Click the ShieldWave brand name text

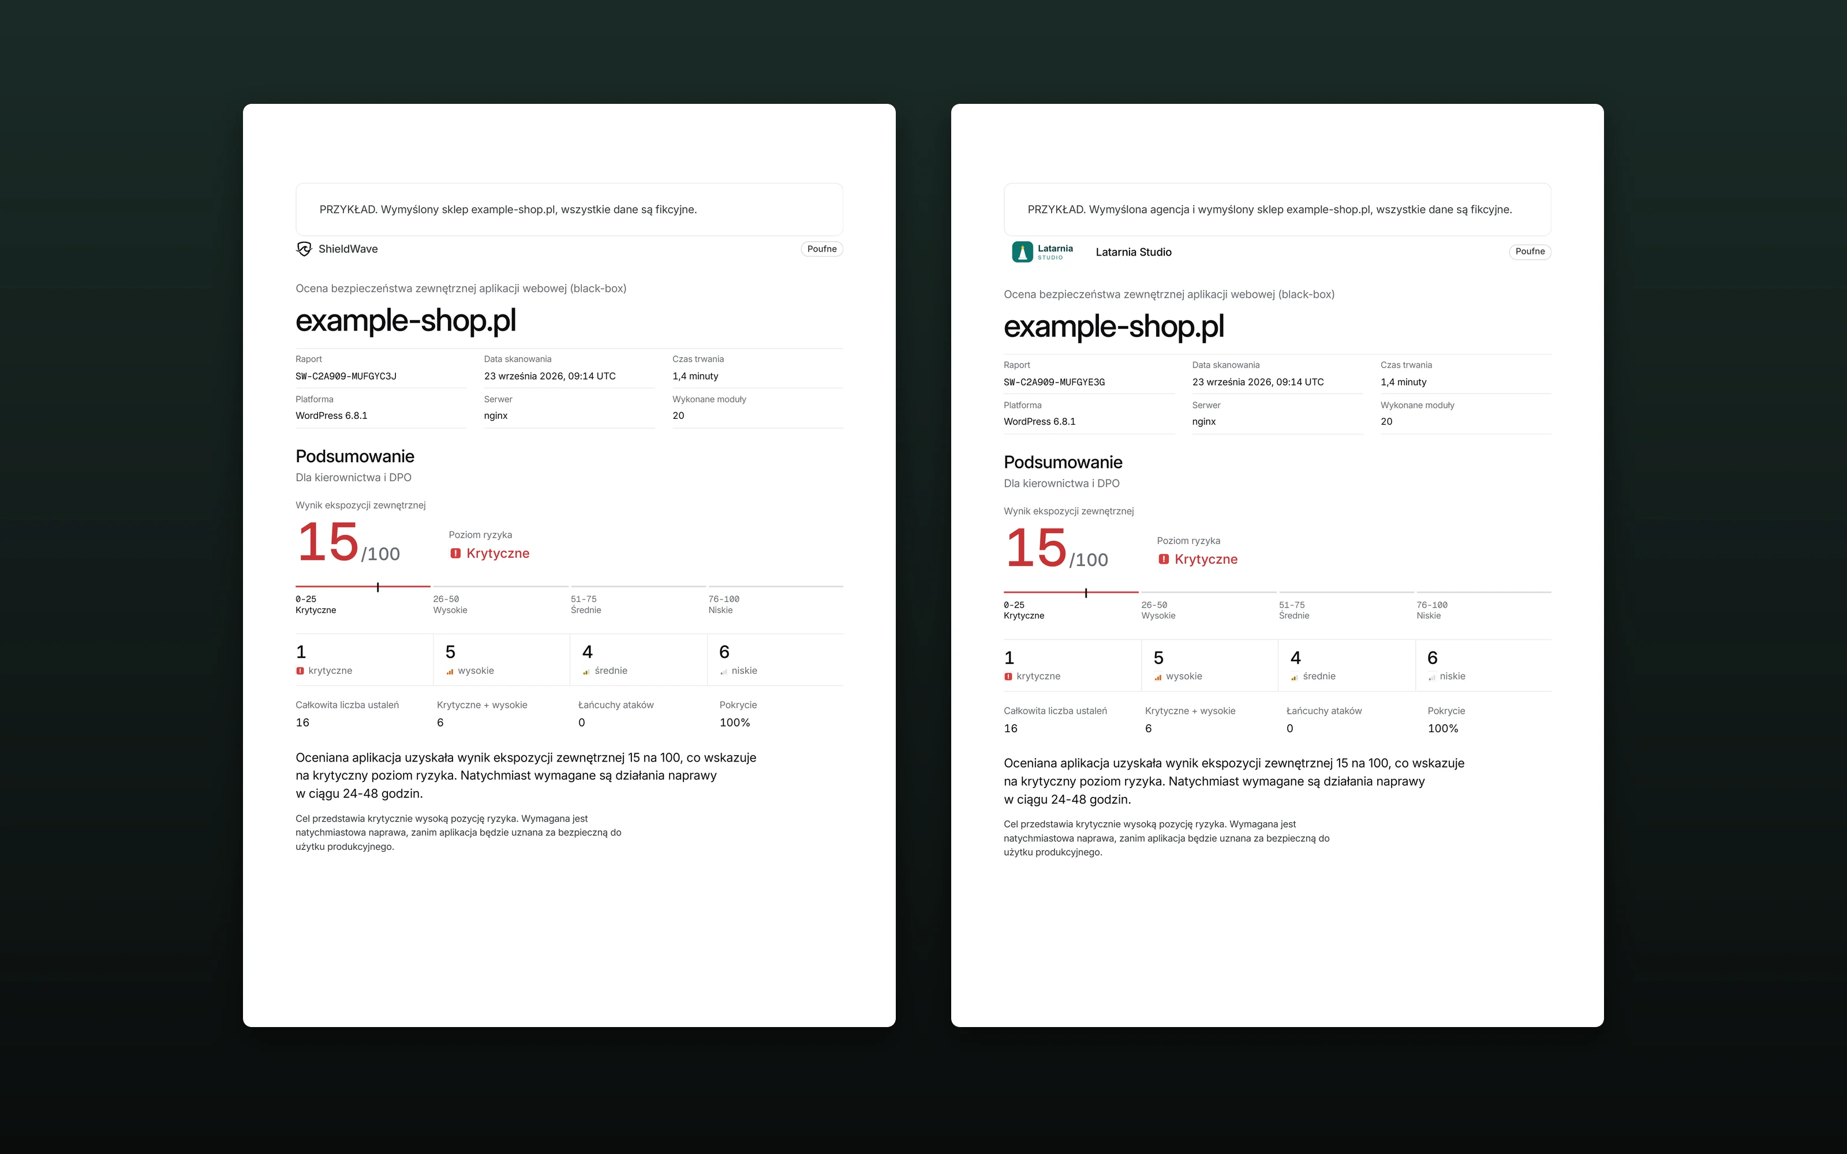[x=348, y=249]
